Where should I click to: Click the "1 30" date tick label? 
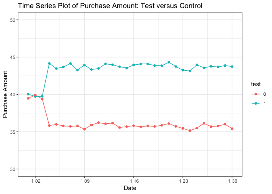pyautogui.click(x=232, y=181)
